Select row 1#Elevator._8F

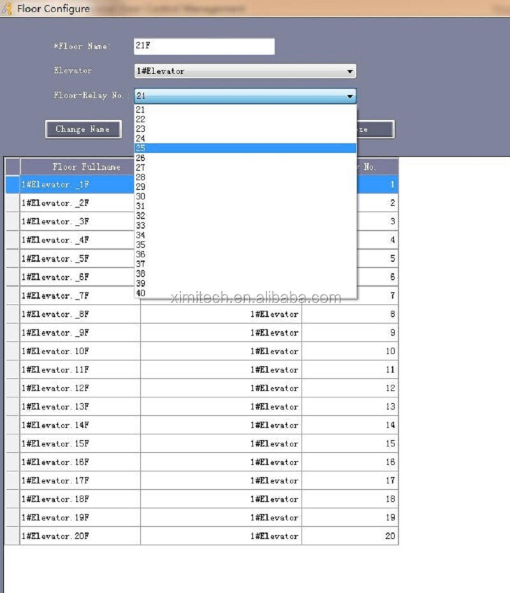[x=201, y=314]
